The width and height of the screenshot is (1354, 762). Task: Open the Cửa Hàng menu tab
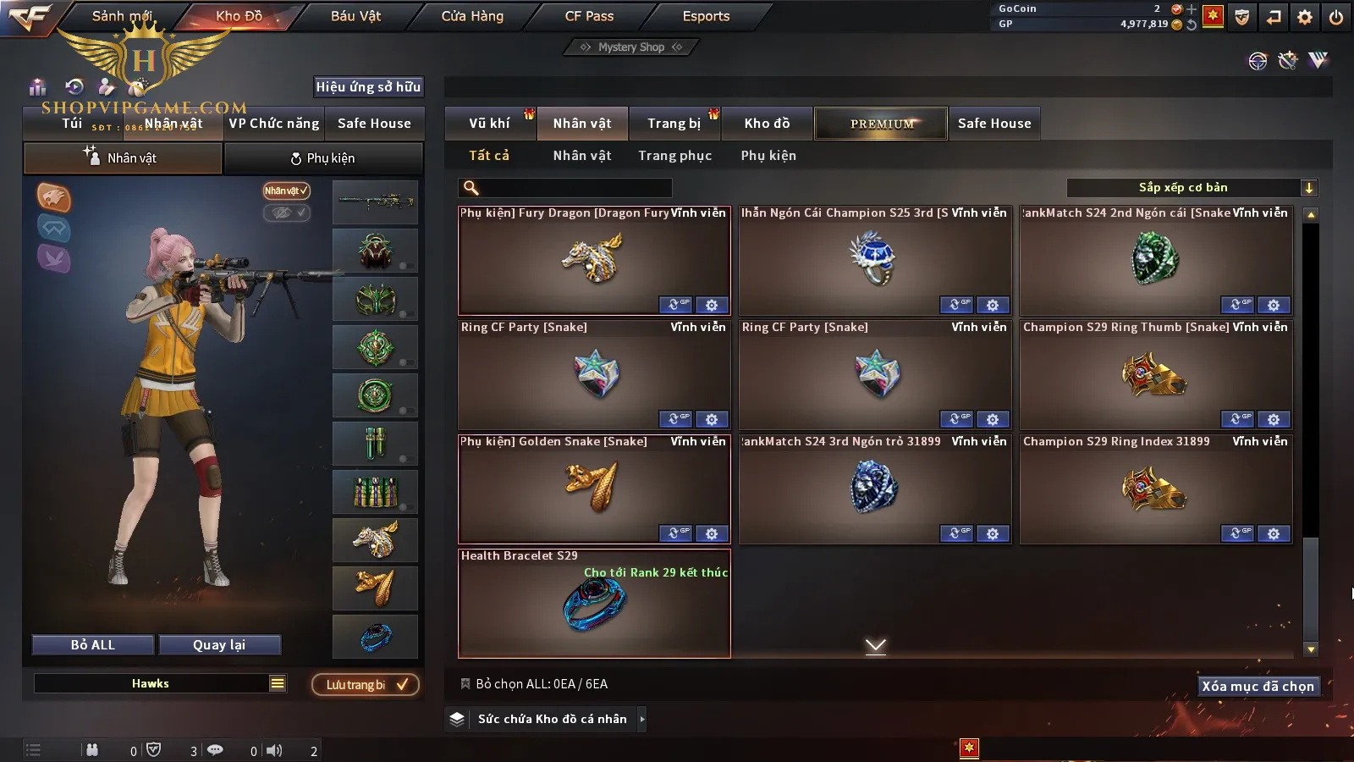(x=472, y=16)
